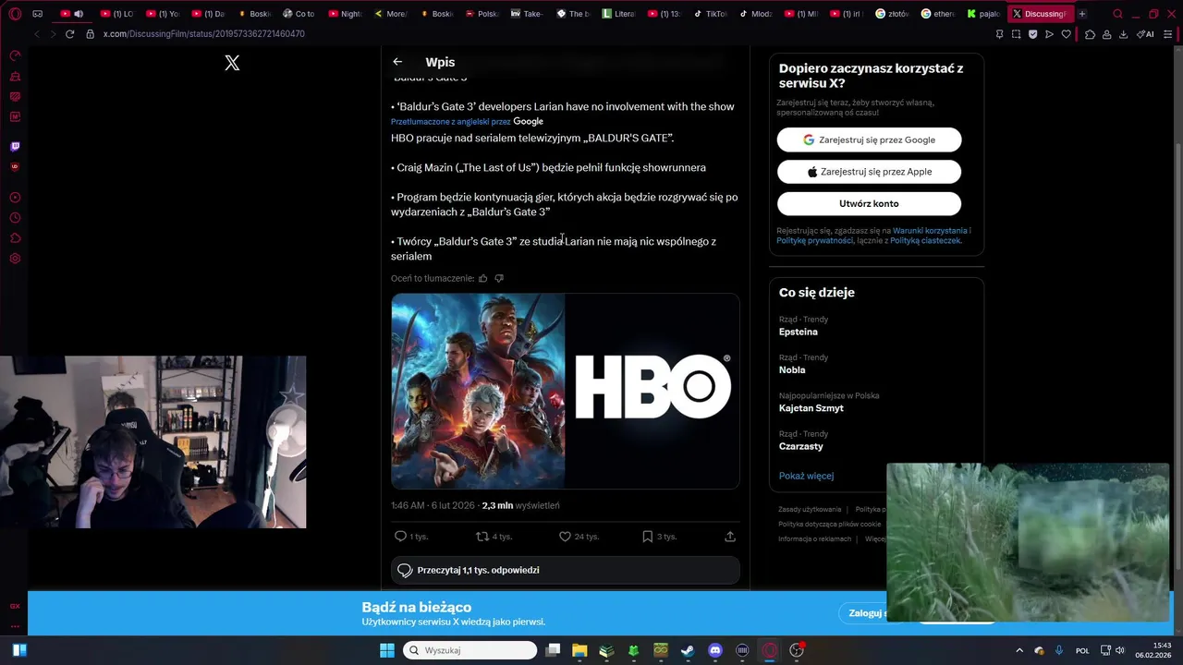Click the POL language indicator

click(1082, 650)
